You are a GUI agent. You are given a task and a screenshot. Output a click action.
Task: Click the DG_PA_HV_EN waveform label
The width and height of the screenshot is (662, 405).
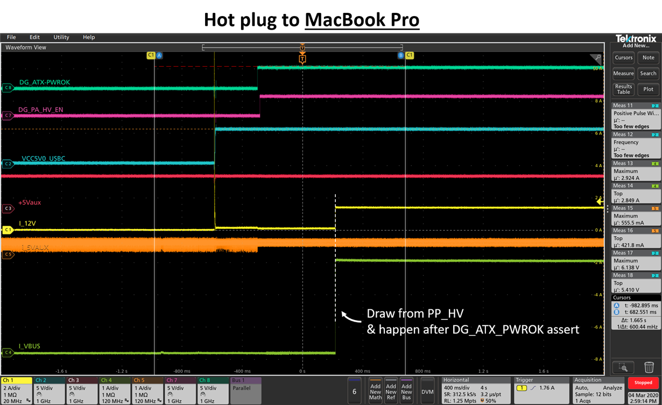pyautogui.click(x=40, y=109)
